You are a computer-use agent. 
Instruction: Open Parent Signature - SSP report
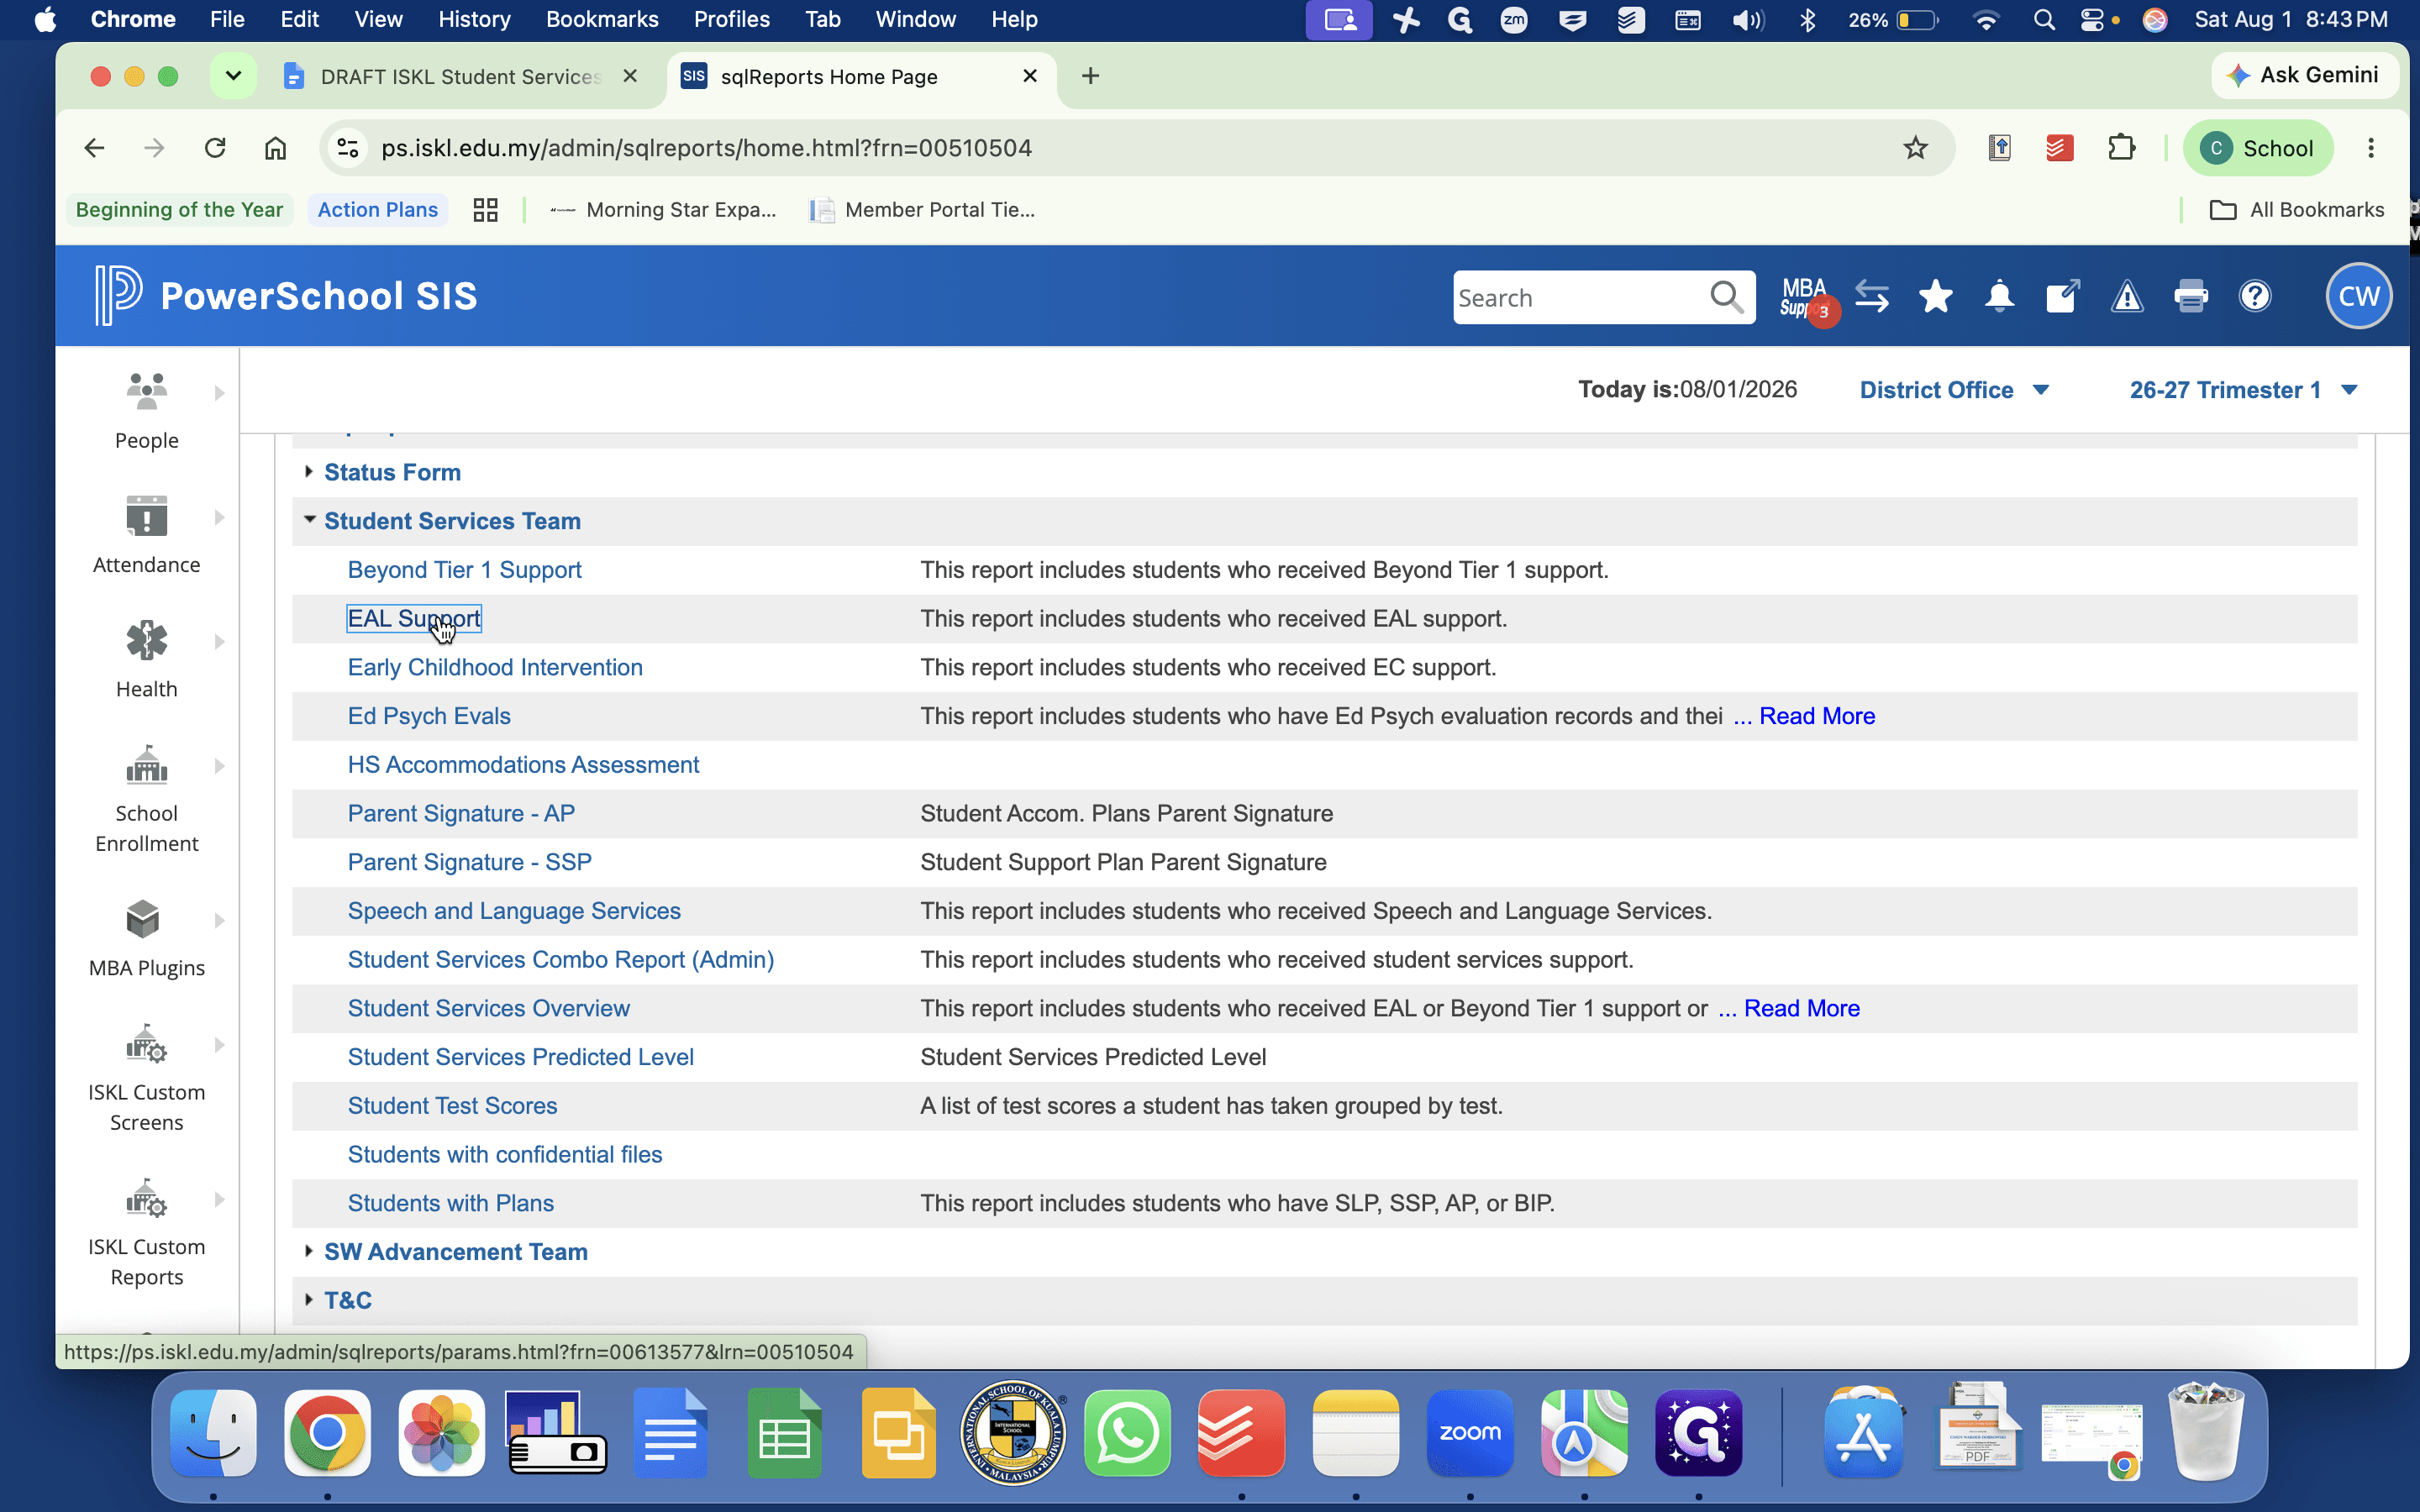pos(469,862)
